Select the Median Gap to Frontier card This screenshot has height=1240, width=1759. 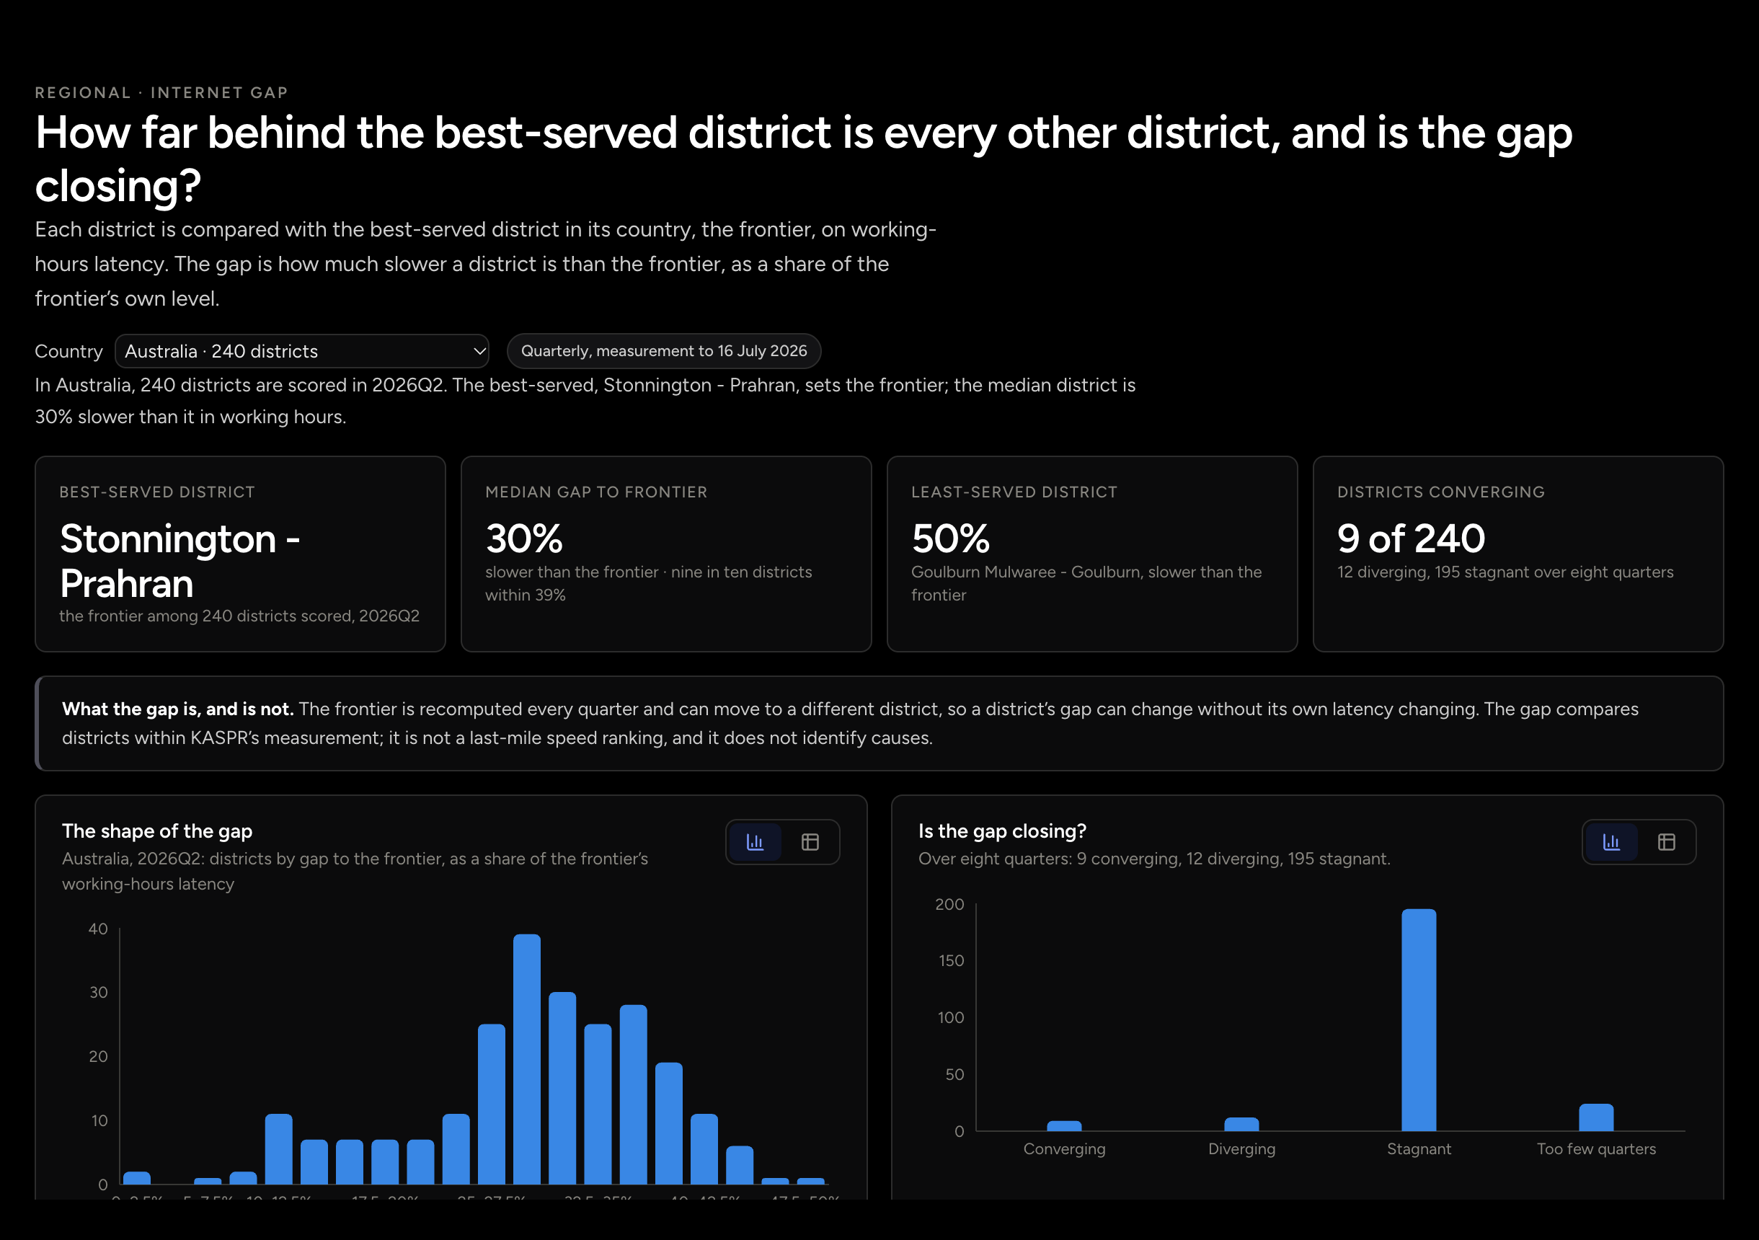pyautogui.click(x=667, y=554)
